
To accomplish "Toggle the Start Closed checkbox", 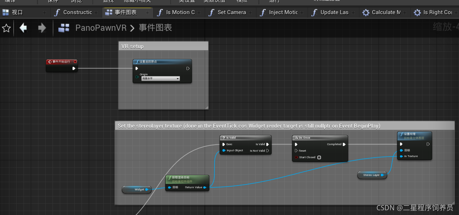I will pyautogui.click(x=319, y=157).
